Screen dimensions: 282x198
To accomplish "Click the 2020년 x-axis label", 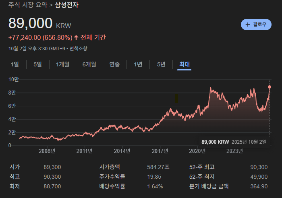I will 197,151.
